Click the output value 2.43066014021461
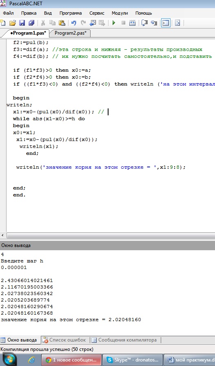Viewport: 215px width, 366px height. [x=27, y=280]
